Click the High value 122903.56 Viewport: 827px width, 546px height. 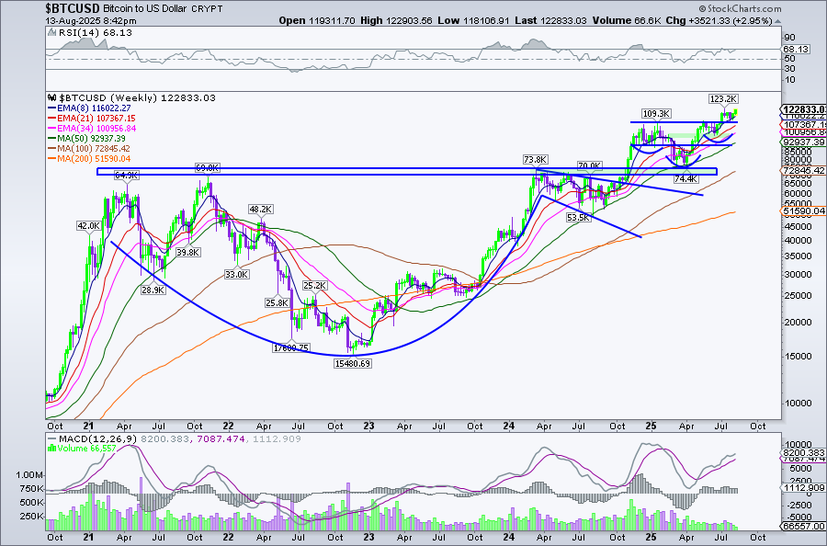pyautogui.click(x=409, y=20)
